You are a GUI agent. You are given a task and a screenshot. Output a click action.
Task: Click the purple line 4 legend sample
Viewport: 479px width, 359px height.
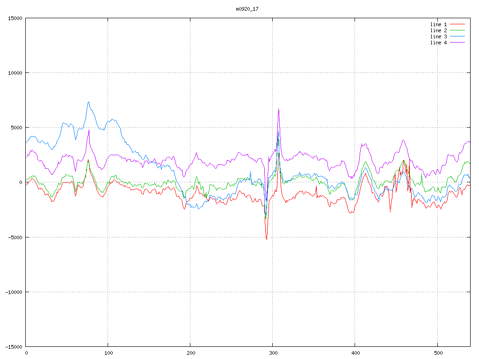tap(457, 43)
